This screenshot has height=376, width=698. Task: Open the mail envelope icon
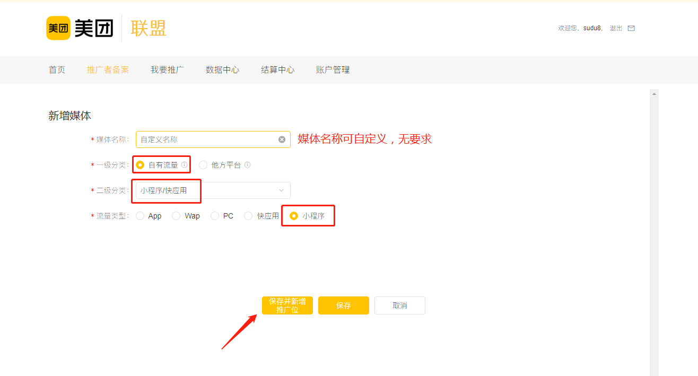click(631, 28)
